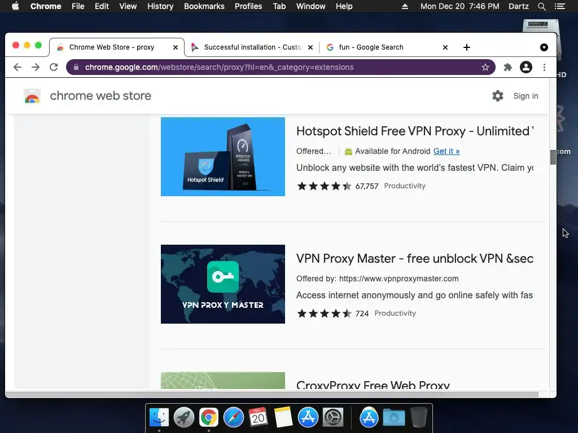The image size is (578, 433).
Task: Open CroxyProxy Free Web Proxy title
Action: click(373, 385)
